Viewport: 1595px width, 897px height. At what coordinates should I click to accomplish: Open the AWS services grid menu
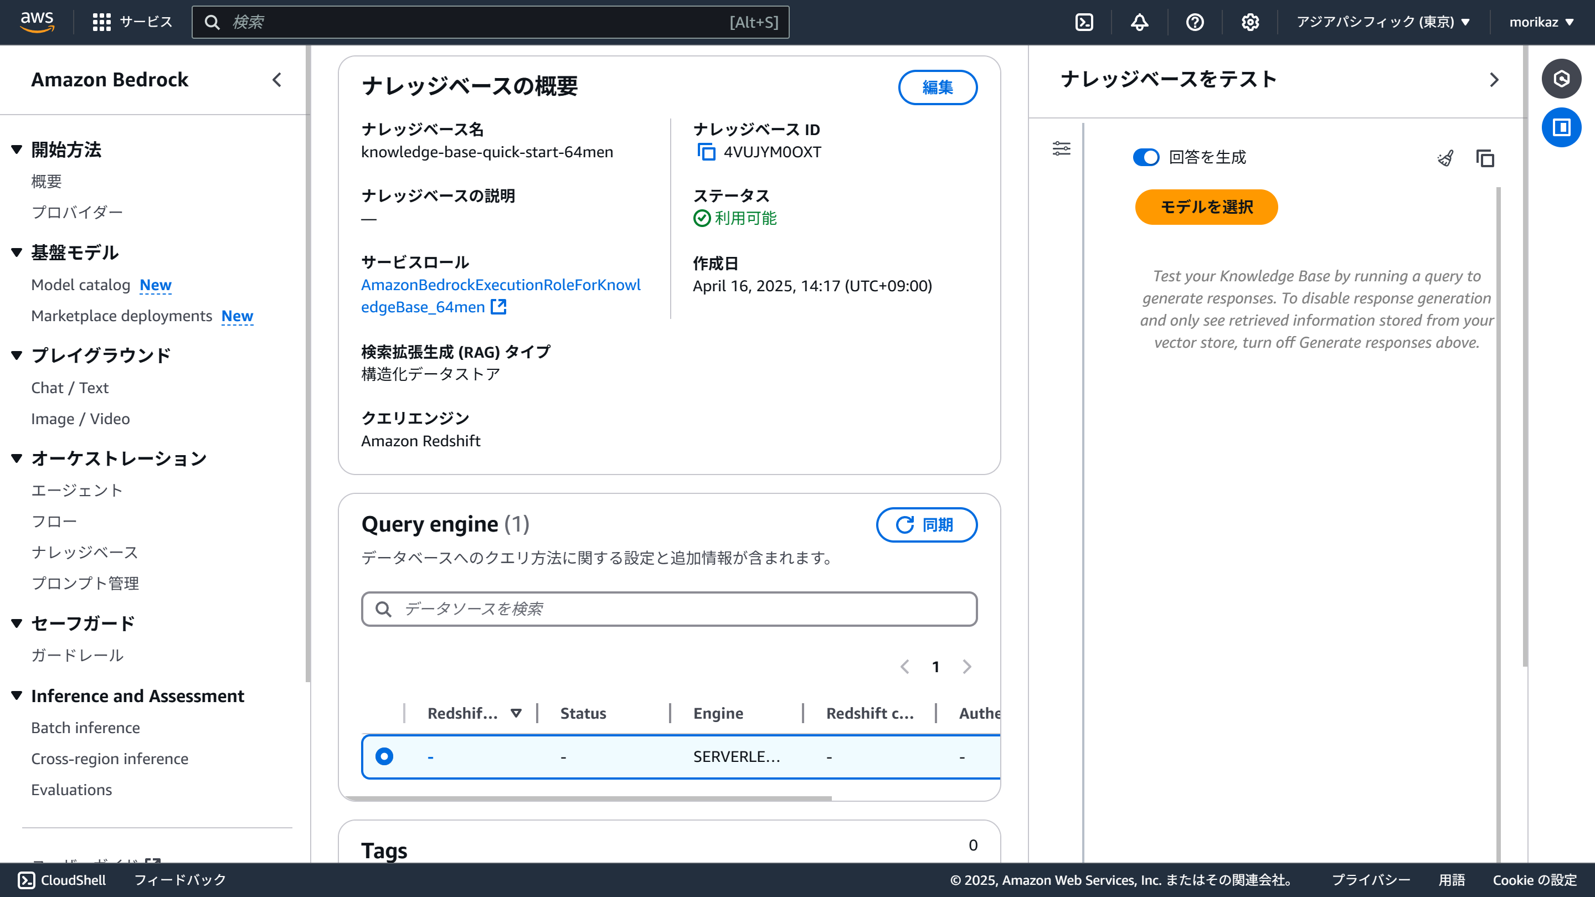pos(101,22)
